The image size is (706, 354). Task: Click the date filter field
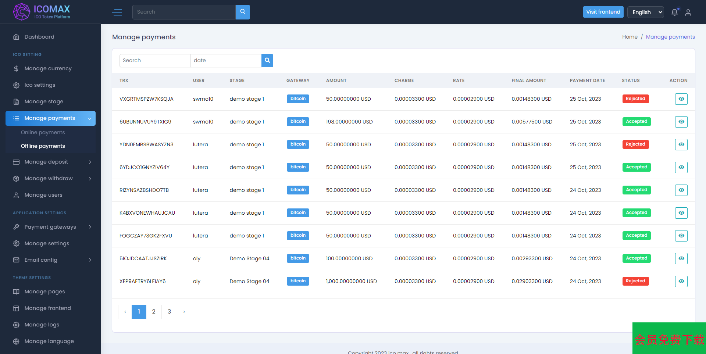[226, 61]
